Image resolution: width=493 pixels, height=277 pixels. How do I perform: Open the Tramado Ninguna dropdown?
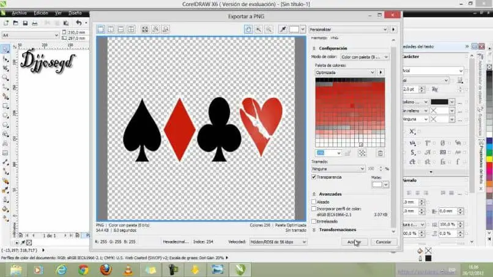click(x=338, y=169)
